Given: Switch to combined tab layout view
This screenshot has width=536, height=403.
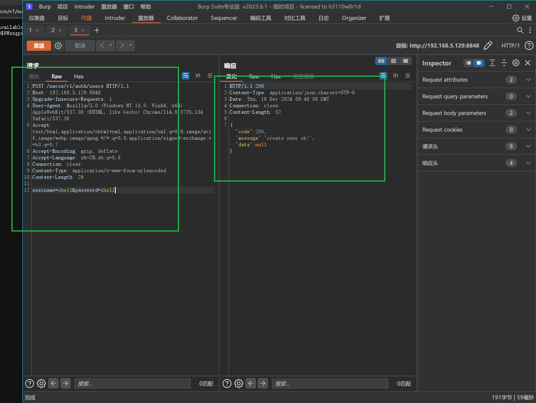Looking at the screenshot, I should pos(406,61).
